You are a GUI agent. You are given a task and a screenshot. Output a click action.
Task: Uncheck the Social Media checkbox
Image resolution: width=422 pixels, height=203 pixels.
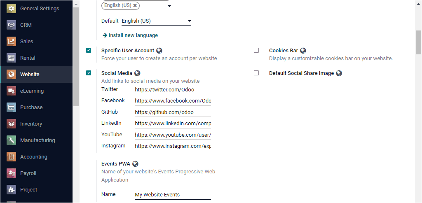tap(89, 73)
